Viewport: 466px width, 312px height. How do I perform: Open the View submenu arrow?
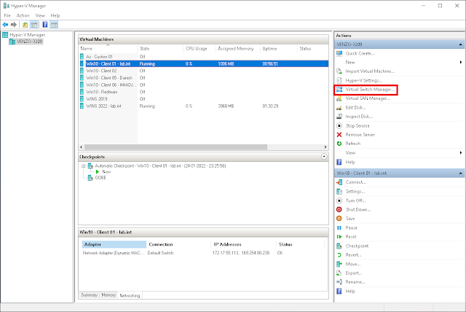(x=461, y=152)
